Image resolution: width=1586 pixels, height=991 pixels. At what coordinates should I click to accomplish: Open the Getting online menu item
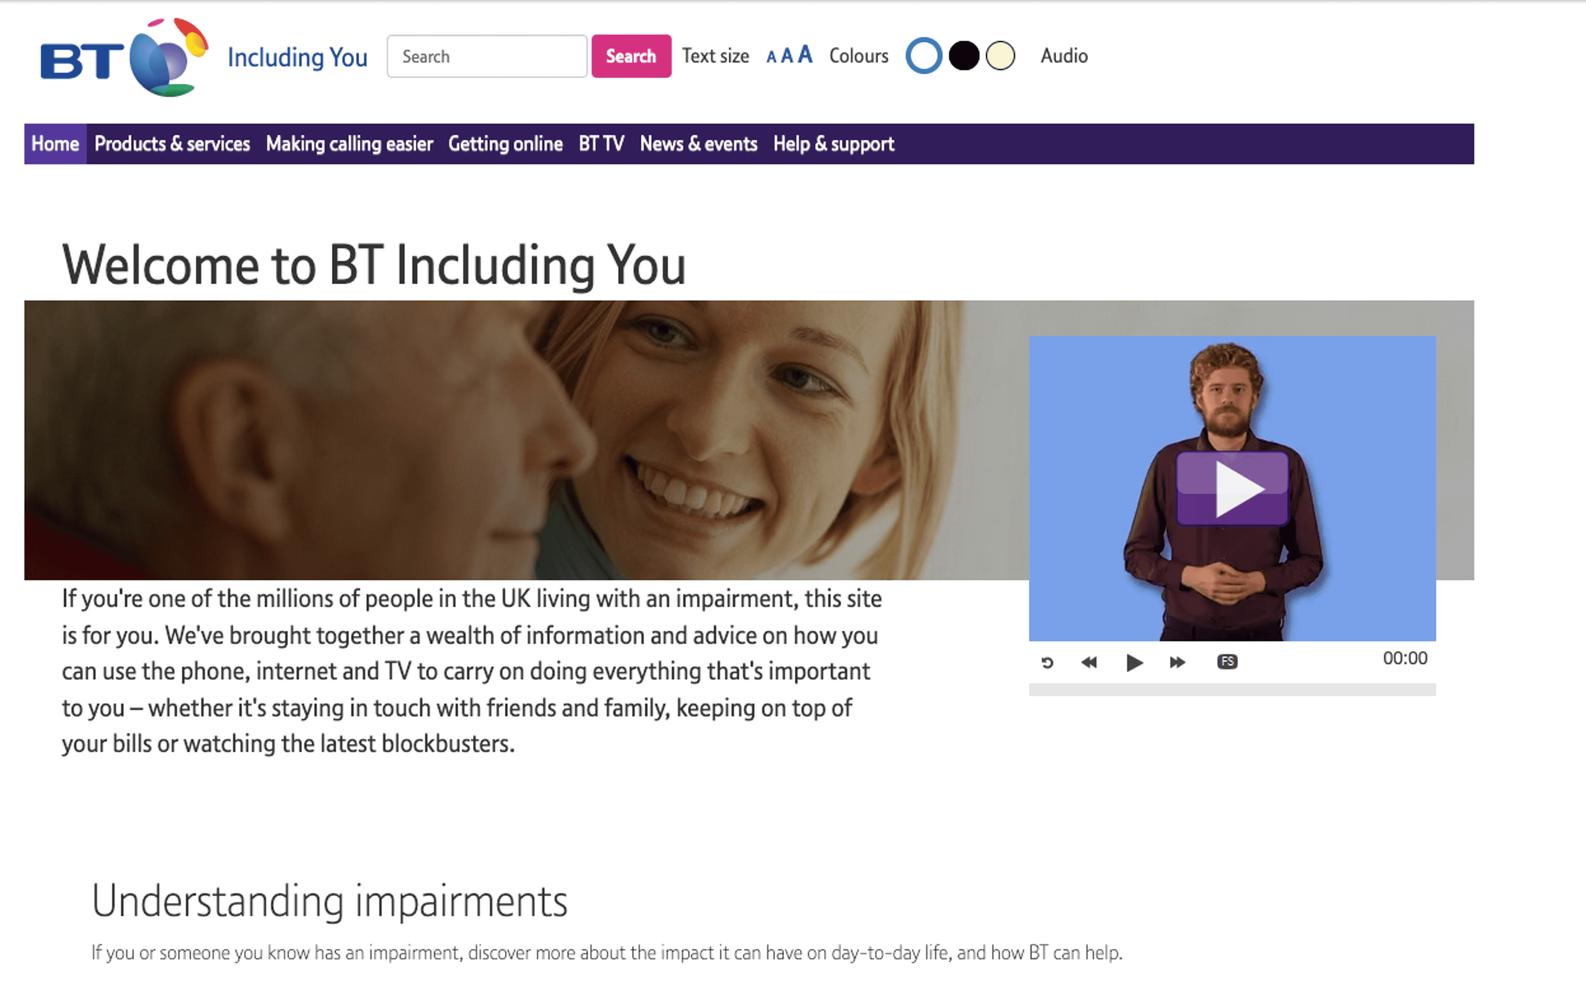pos(505,143)
